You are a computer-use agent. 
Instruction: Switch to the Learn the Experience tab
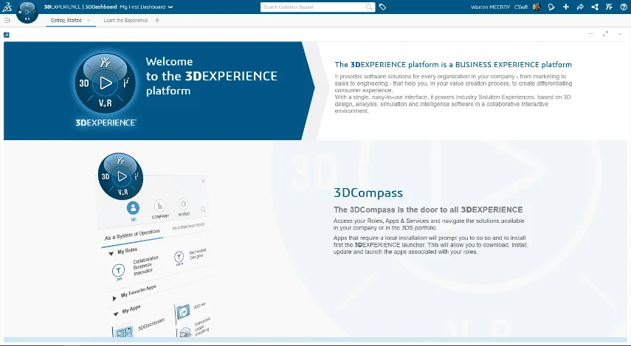[125, 21]
